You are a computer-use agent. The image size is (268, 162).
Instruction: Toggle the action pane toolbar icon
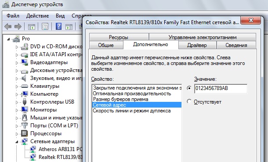pos(69,27)
